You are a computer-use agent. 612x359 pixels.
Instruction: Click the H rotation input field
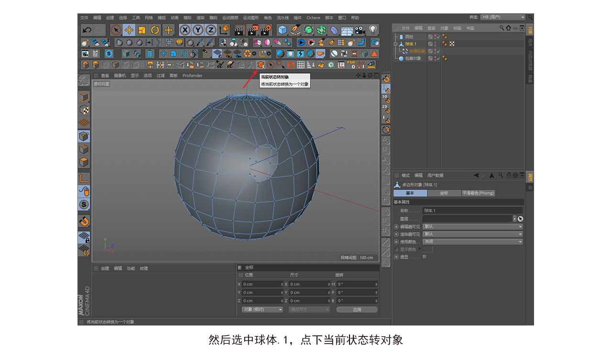point(357,284)
